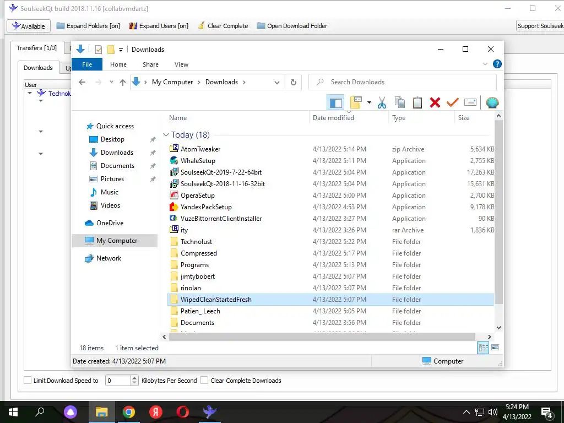Click the teal shell icon in toolbar
The height and width of the screenshot is (423, 564).
pyautogui.click(x=492, y=103)
